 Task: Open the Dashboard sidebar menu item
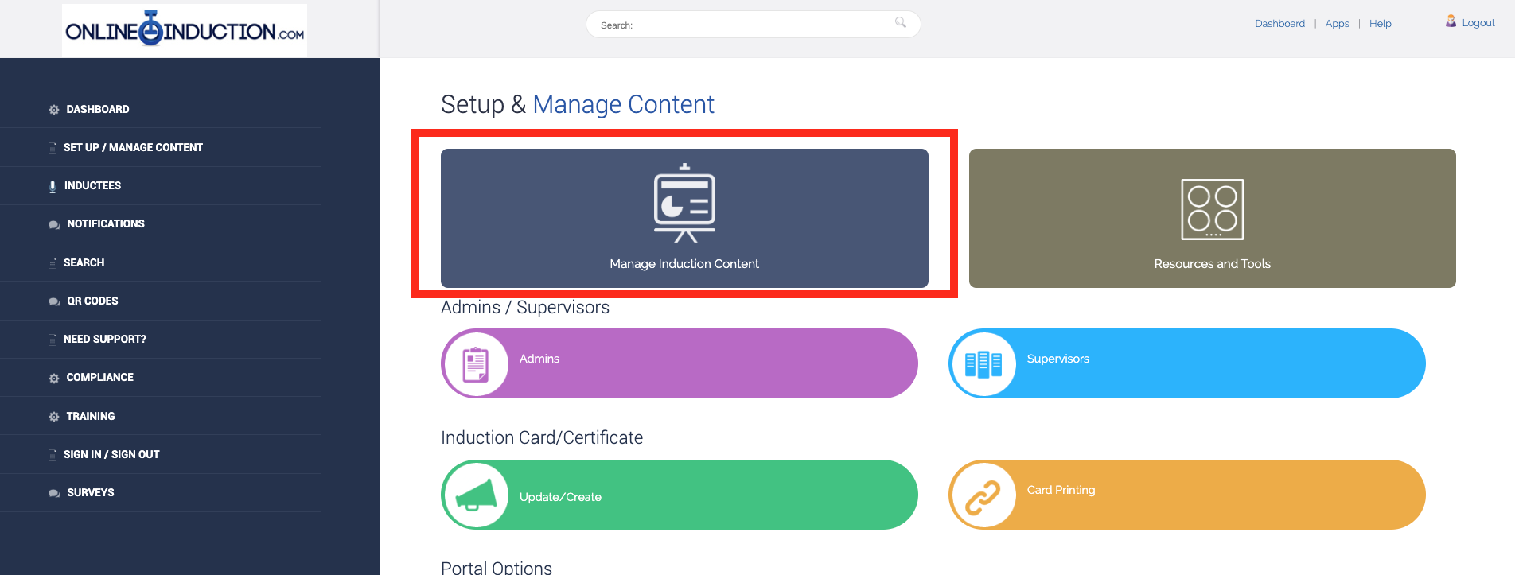(97, 109)
